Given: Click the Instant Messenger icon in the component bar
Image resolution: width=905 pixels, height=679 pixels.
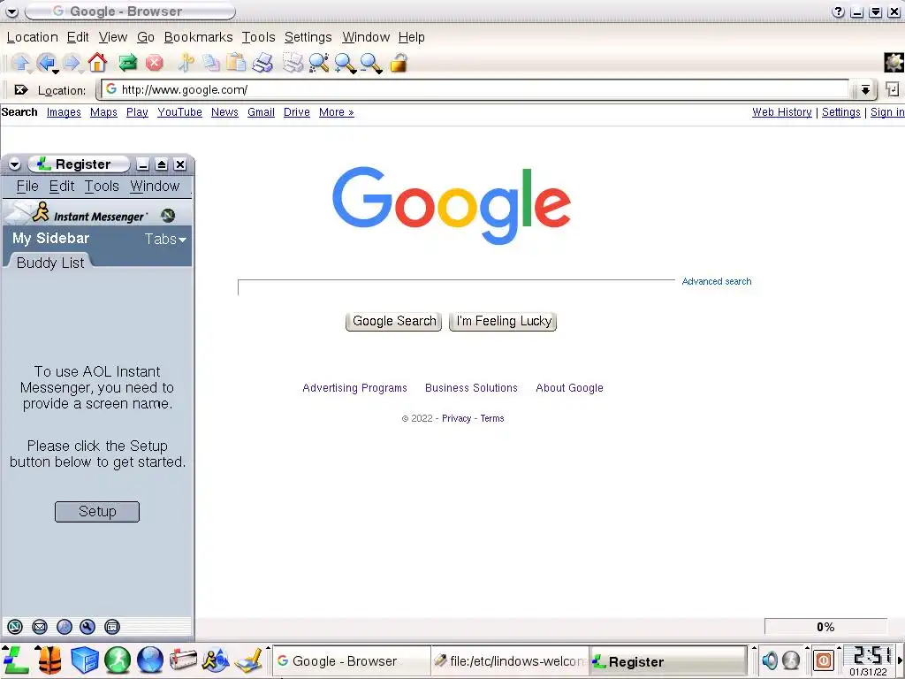Looking at the screenshot, I should (x=64, y=627).
